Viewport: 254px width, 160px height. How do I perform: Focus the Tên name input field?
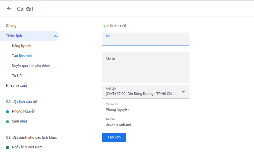click(146, 41)
